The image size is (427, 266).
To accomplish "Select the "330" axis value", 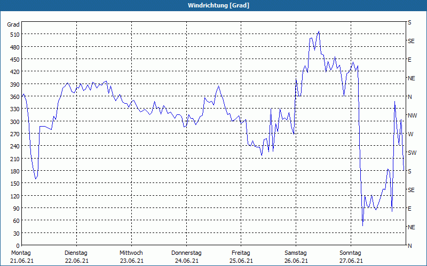I will pyautogui.click(x=15, y=109).
